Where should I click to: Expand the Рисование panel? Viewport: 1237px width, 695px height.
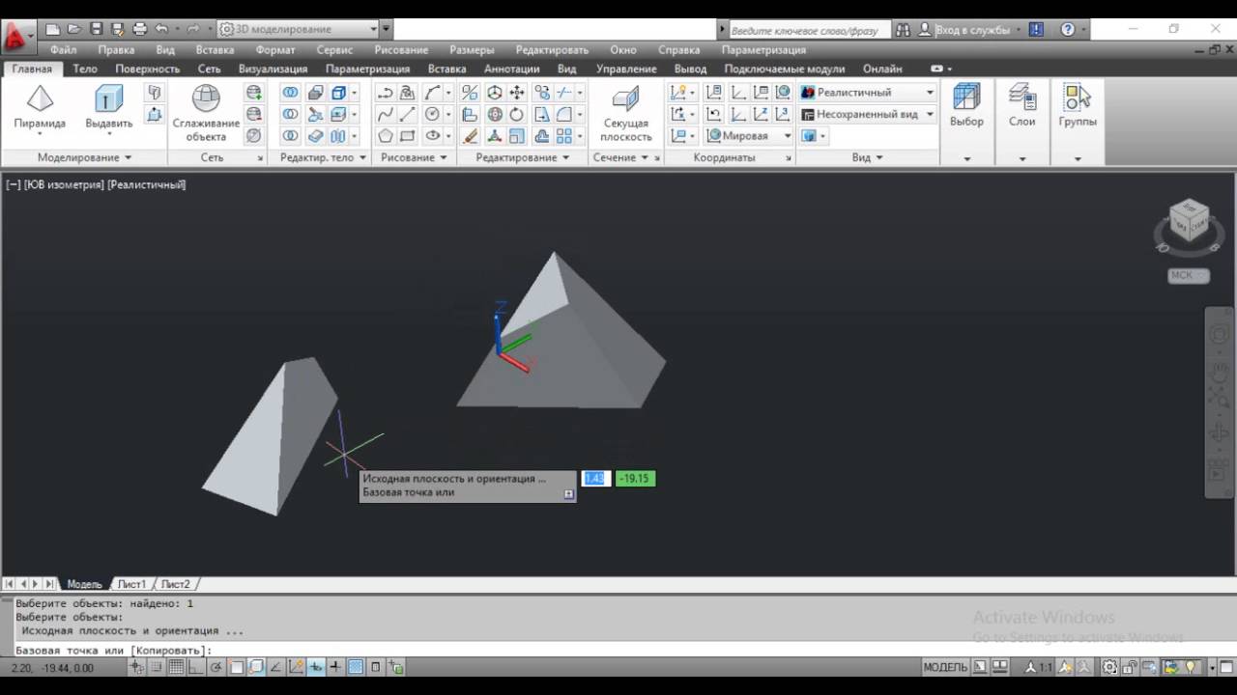pyautogui.click(x=414, y=157)
